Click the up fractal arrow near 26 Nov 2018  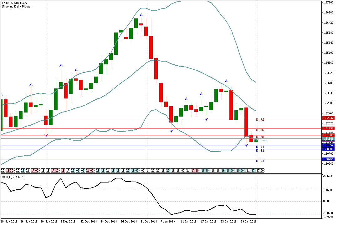(31, 84)
